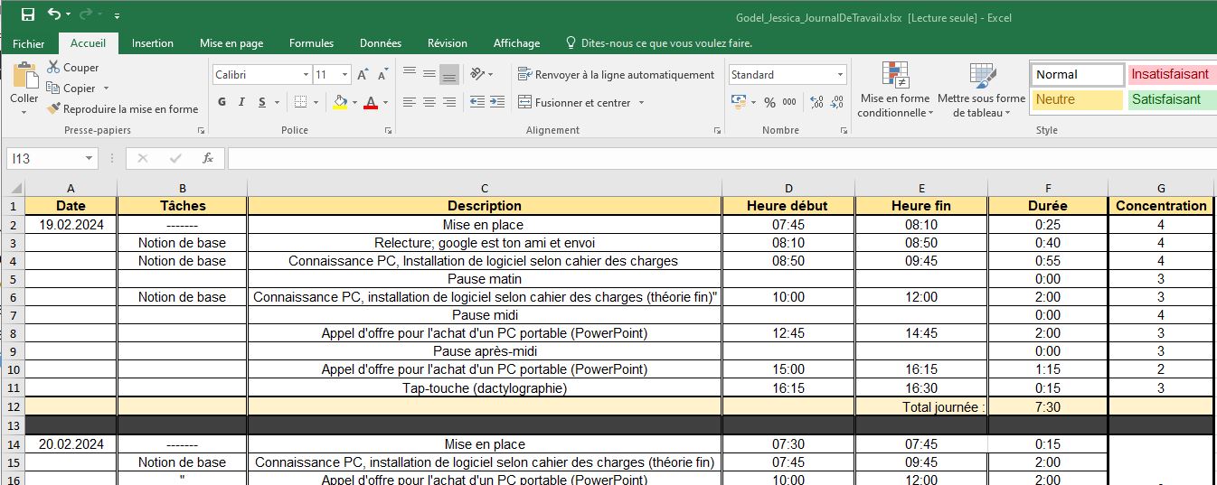The width and height of the screenshot is (1217, 485).
Task: Expand the borders dropdown arrow
Action: 316,102
